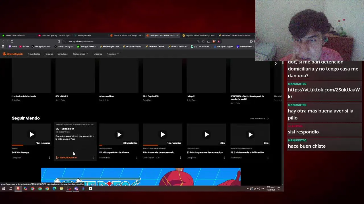
Task: Switch to Capítulos Bleach Sin Relleno tab
Action: 198,35
